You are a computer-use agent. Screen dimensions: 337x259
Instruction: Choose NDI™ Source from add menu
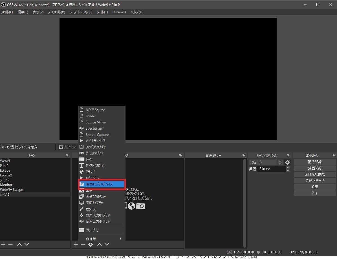[x=102, y=110]
